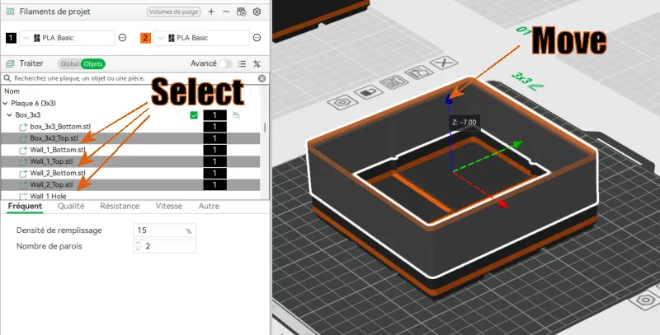The height and width of the screenshot is (335, 660).
Task: Click the remove plate X icon
Action: click(444, 63)
